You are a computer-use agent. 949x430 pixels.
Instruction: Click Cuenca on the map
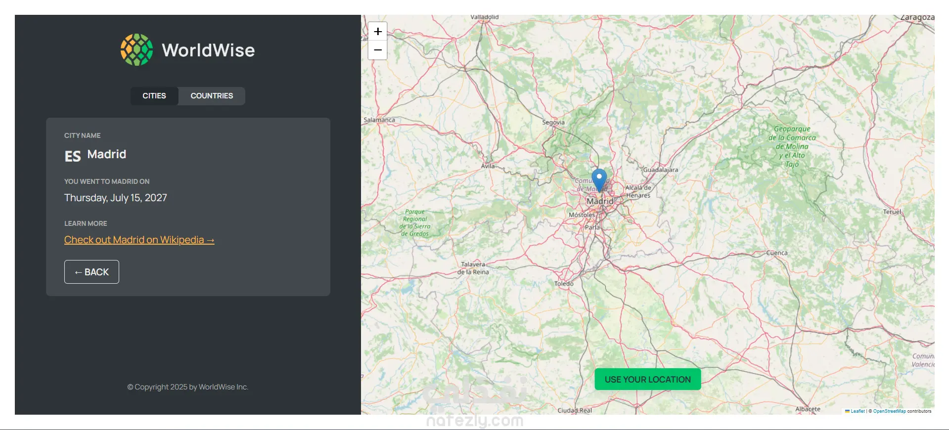[x=777, y=253]
